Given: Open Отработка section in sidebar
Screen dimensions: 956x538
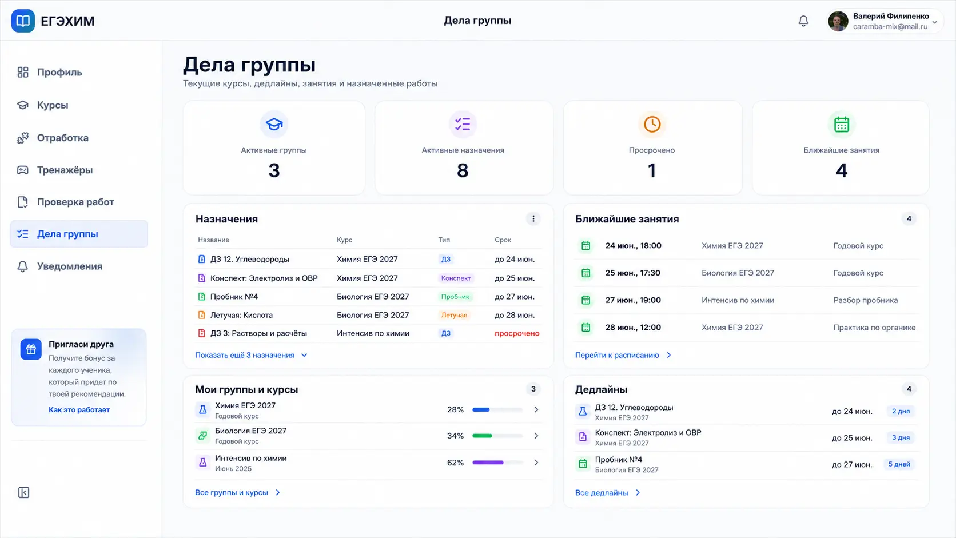Looking at the screenshot, I should (79, 138).
